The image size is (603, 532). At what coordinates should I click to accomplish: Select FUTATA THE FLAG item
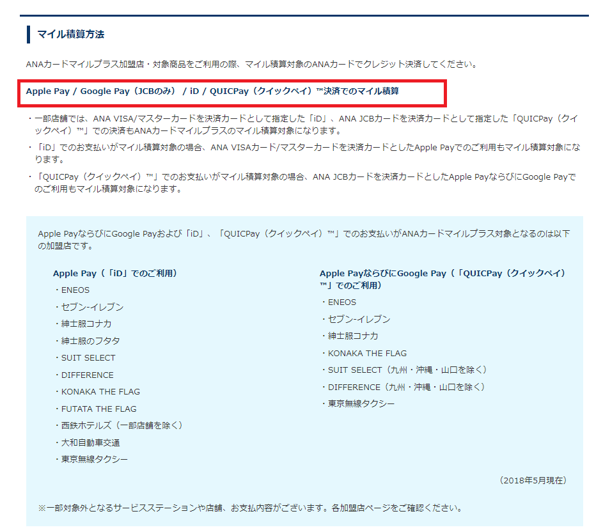point(99,409)
